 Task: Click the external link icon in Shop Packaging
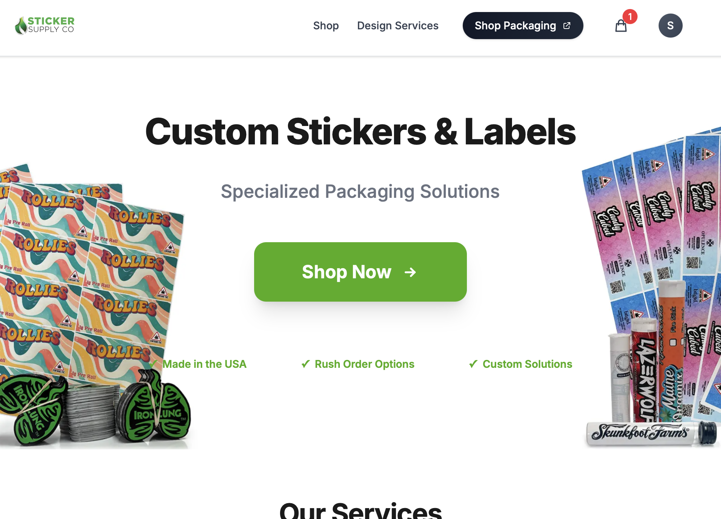point(567,26)
